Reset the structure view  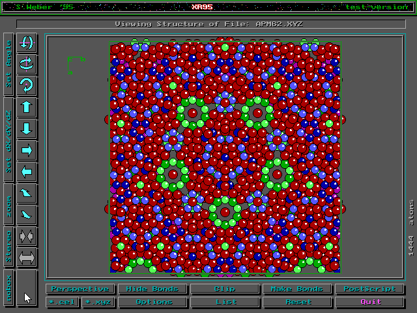tap(297, 302)
